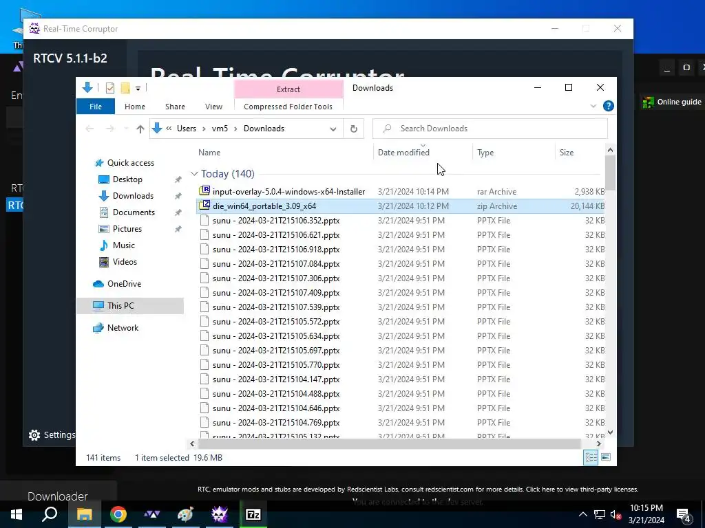Viewport: 705px width, 528px height.
Task: Click the horizontal scrollbar left arrow
Action: [193, 443]
